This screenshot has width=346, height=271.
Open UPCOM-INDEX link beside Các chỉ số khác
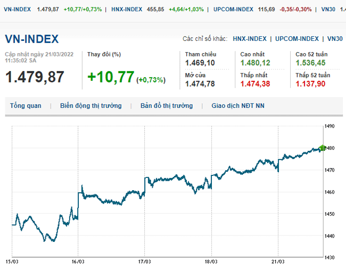click(x=296, y=39)
